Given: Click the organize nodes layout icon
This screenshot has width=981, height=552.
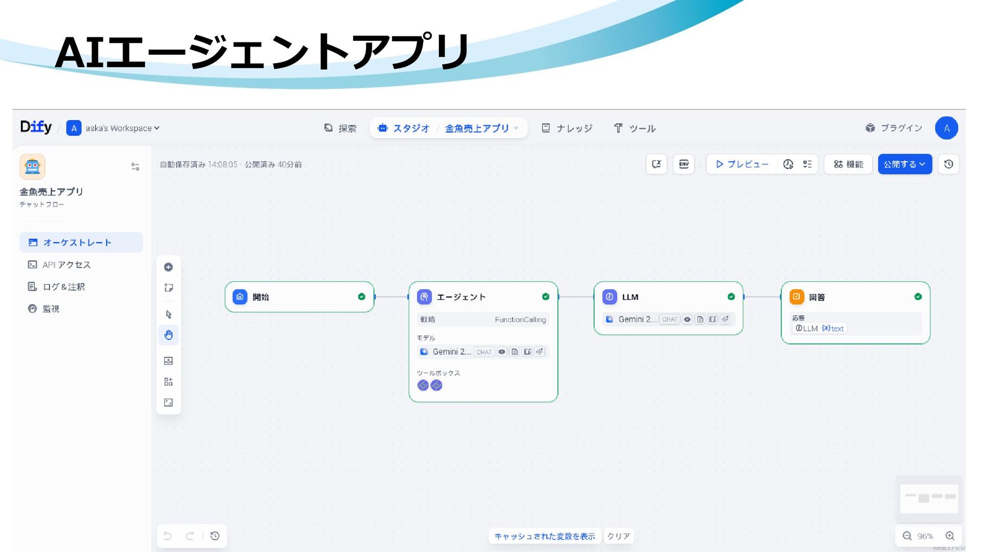Looking at the screenshot, I should pos(168,382).
